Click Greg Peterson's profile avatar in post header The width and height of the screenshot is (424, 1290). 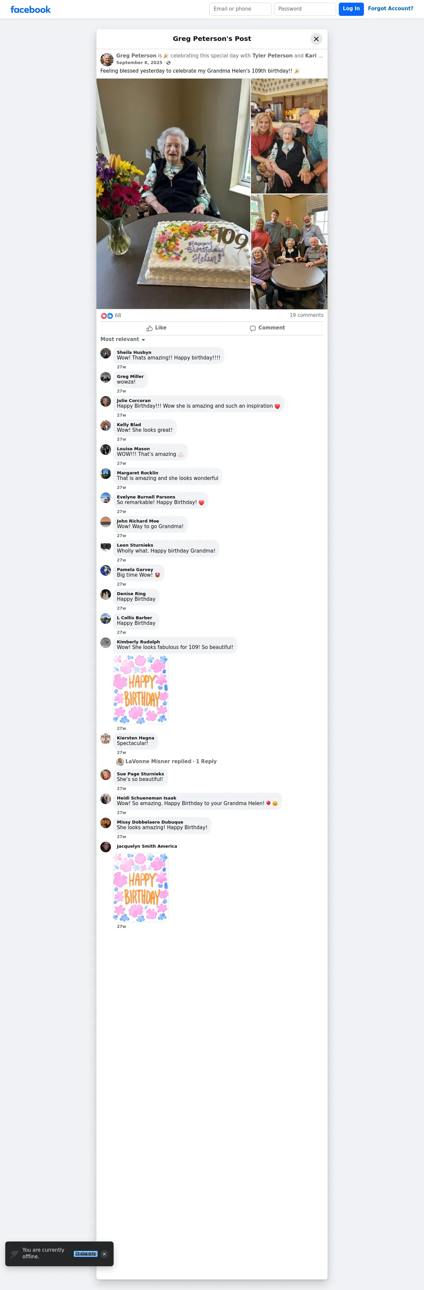[107, 60]
